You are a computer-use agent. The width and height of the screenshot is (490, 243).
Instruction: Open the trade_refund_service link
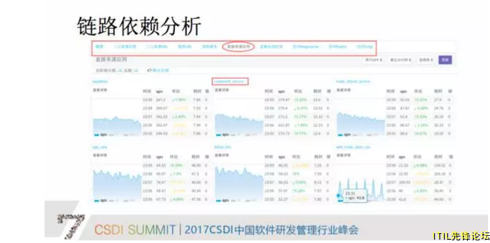click(x=353, y=81)
